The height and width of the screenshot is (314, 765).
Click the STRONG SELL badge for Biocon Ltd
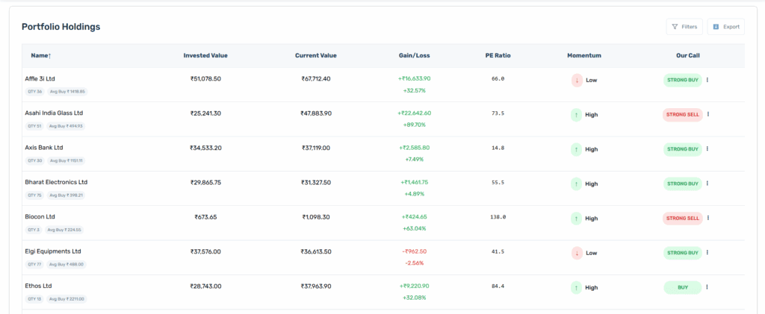pos(682,219)
